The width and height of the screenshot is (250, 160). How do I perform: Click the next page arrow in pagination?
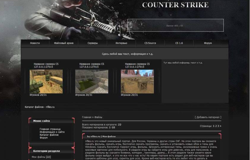(221, 126)
